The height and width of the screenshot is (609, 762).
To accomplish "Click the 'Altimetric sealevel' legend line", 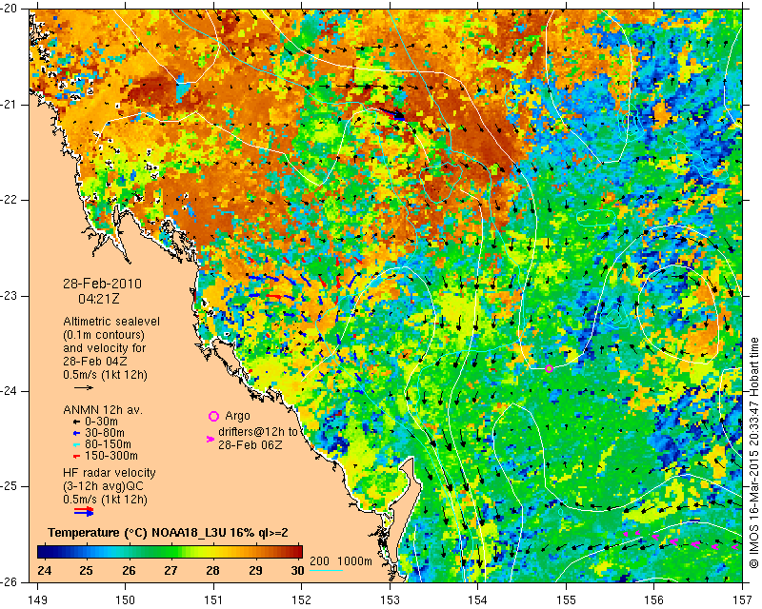I will click(x=111, y=322).
